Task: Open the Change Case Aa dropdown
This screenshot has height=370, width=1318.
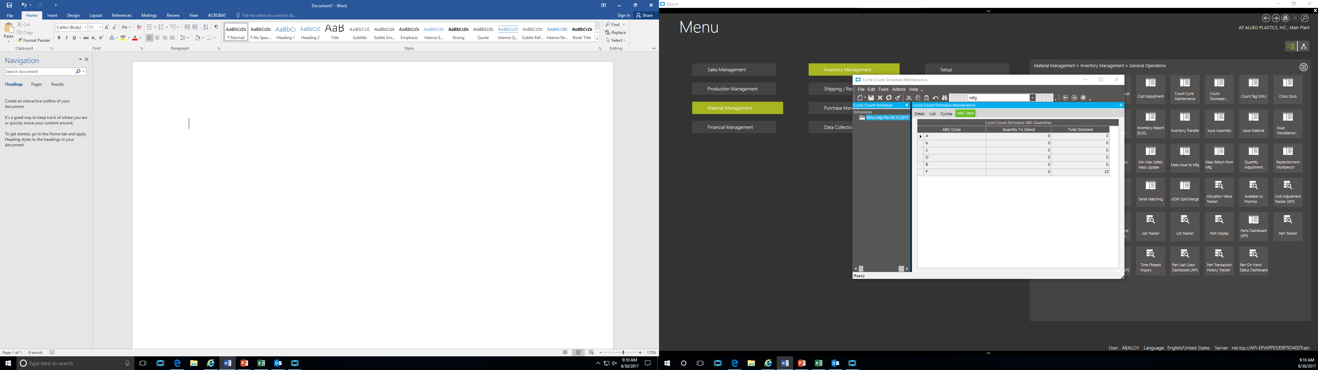Action: [126, 27]
